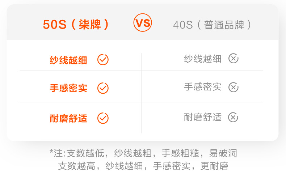286x187 pixels.
Task: Click the orange checkmark beside 纱线越细
Action: point(103,60)
